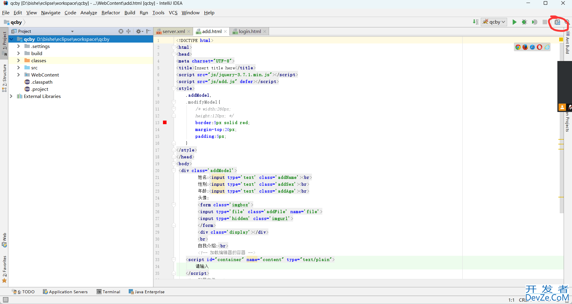The image size is (572, 304).
Task: Open the 6: TODO tool window
Action: coord(23,292)
